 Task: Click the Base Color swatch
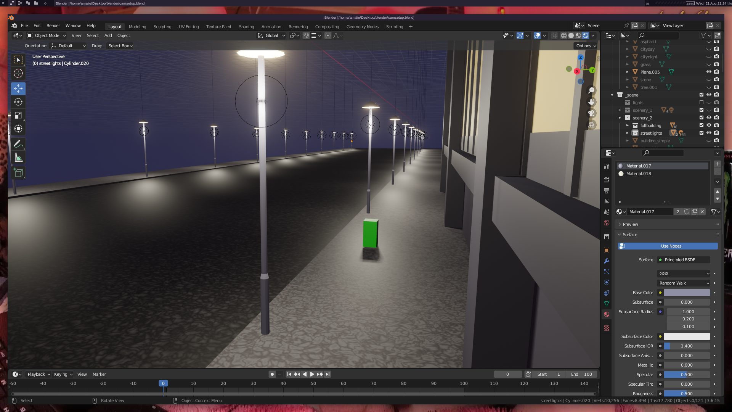point(687,293)
